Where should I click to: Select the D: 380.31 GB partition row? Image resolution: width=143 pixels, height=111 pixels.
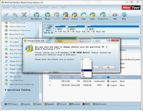point(95,77)
